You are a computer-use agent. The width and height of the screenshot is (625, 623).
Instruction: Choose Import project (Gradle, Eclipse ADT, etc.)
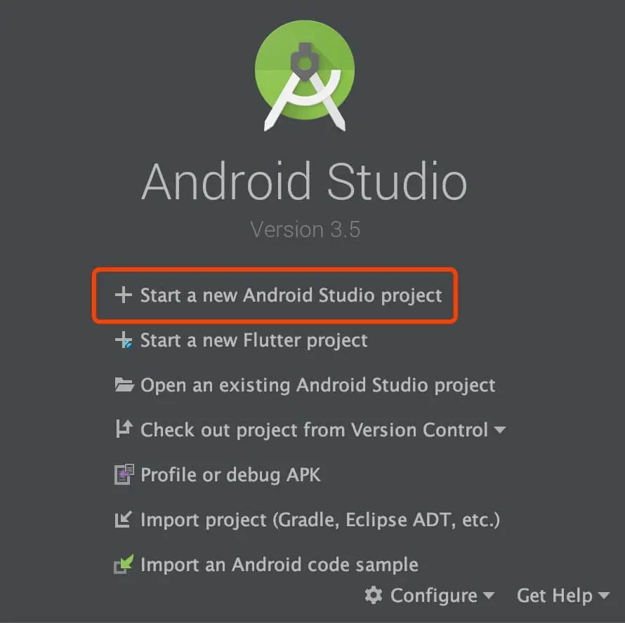coord(320,520)
